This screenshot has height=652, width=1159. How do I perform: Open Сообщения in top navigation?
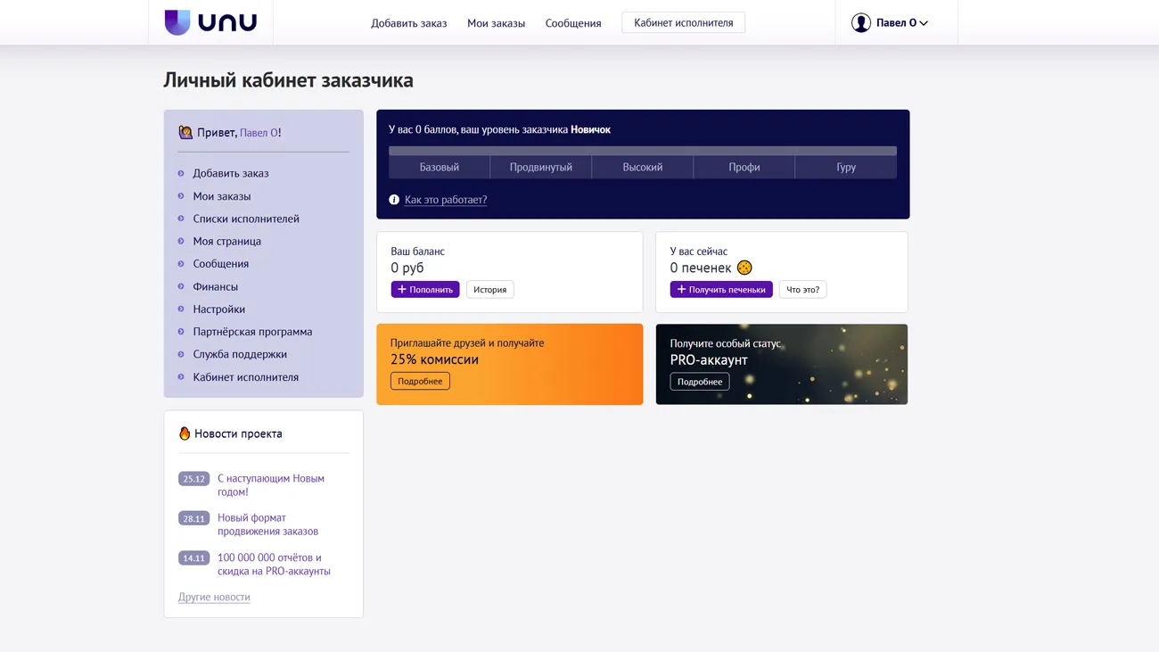pyautogui.click(x=573, y=23)
